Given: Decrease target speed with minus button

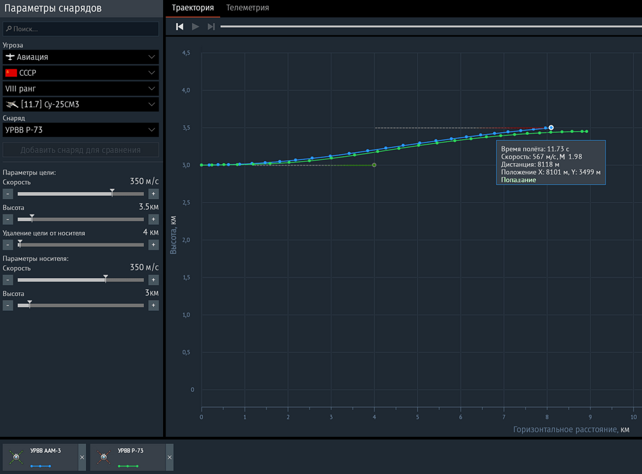Looking at the screenshot, I should coord(8,194).
